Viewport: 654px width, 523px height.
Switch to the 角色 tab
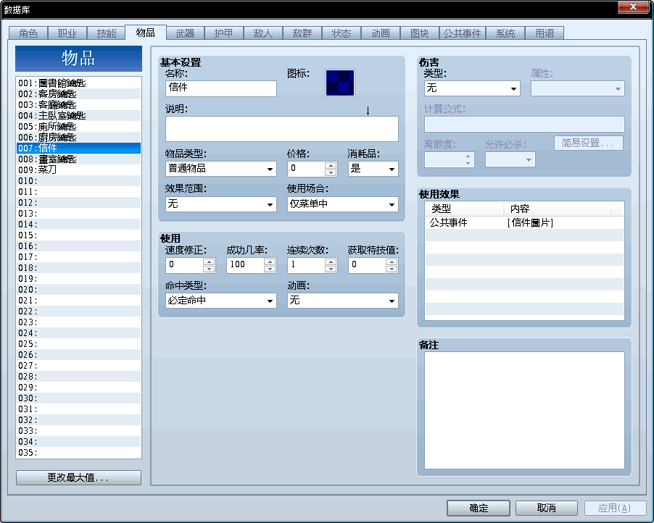(x=28, y=33)
